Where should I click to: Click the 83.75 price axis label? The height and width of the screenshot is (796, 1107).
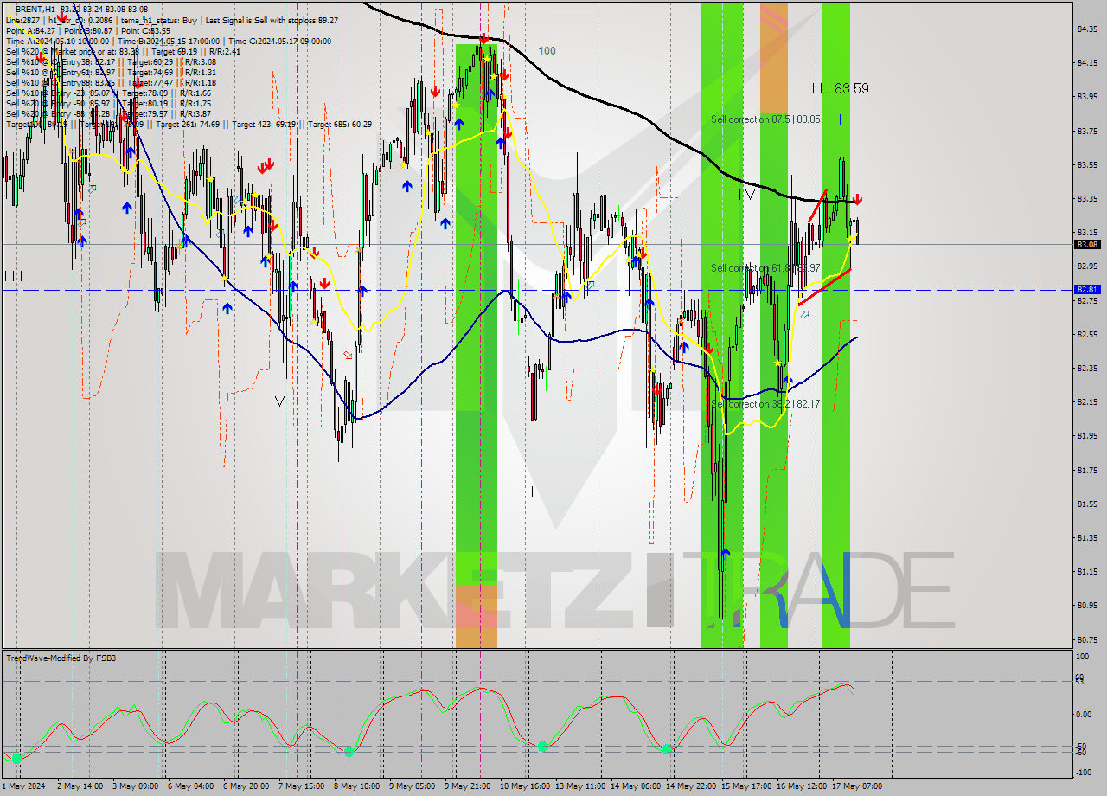[1088, 132]
